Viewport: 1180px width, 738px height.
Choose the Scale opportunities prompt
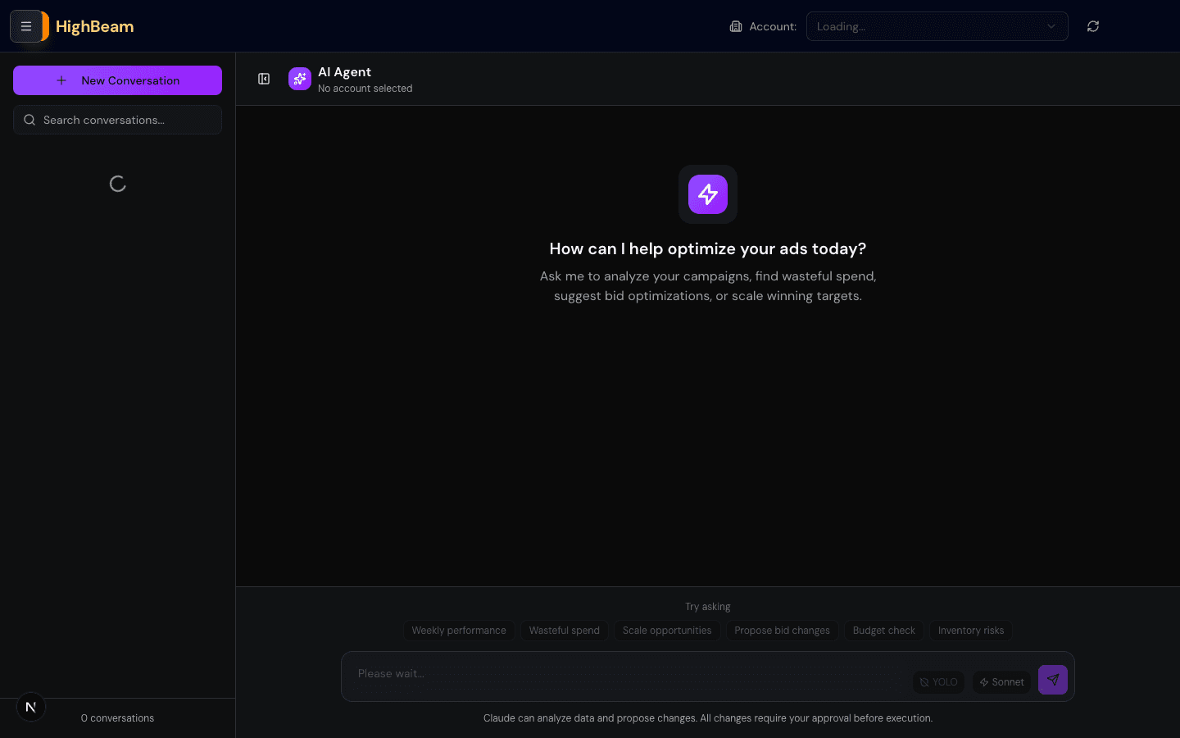(667, 631)
